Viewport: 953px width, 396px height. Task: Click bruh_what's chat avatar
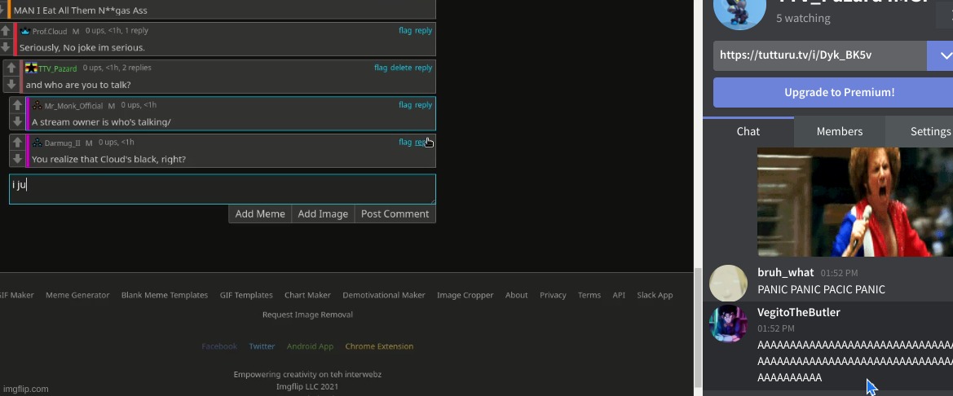[x=728, y=284]
